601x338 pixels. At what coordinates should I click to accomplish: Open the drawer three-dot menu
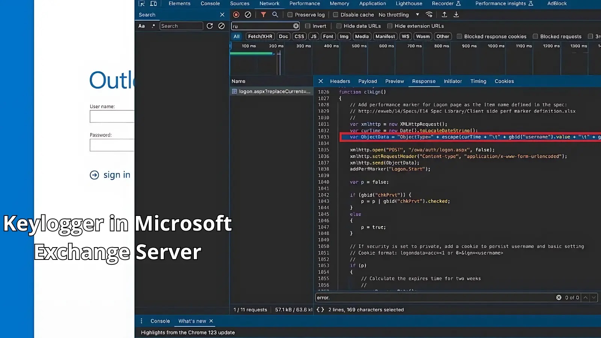tap(141, 321)
